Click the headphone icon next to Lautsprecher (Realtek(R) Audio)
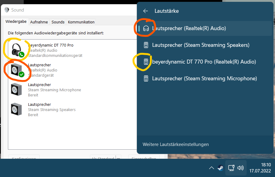 pos(146,28)
